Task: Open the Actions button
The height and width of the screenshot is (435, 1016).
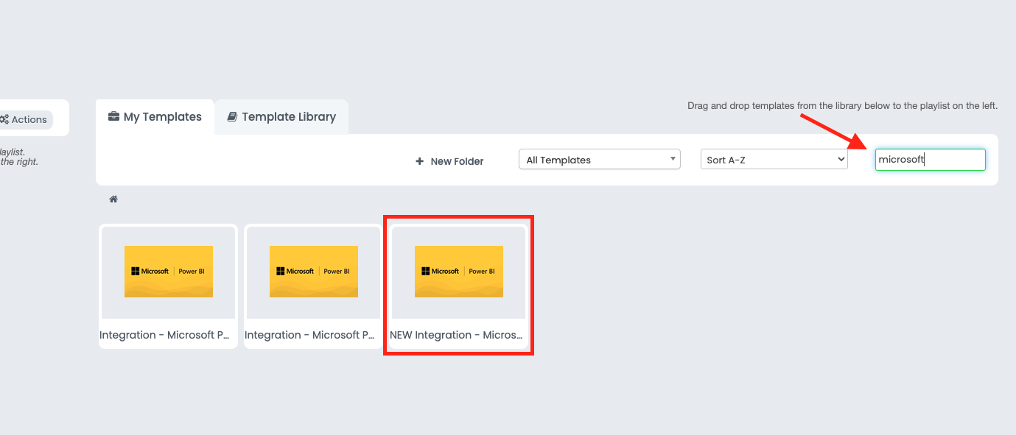Action: point(24,119)
